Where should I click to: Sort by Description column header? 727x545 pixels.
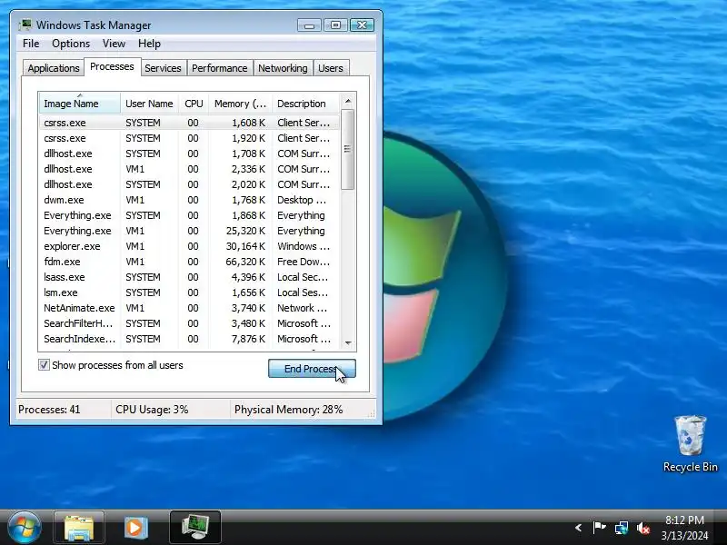coord(306,104)
